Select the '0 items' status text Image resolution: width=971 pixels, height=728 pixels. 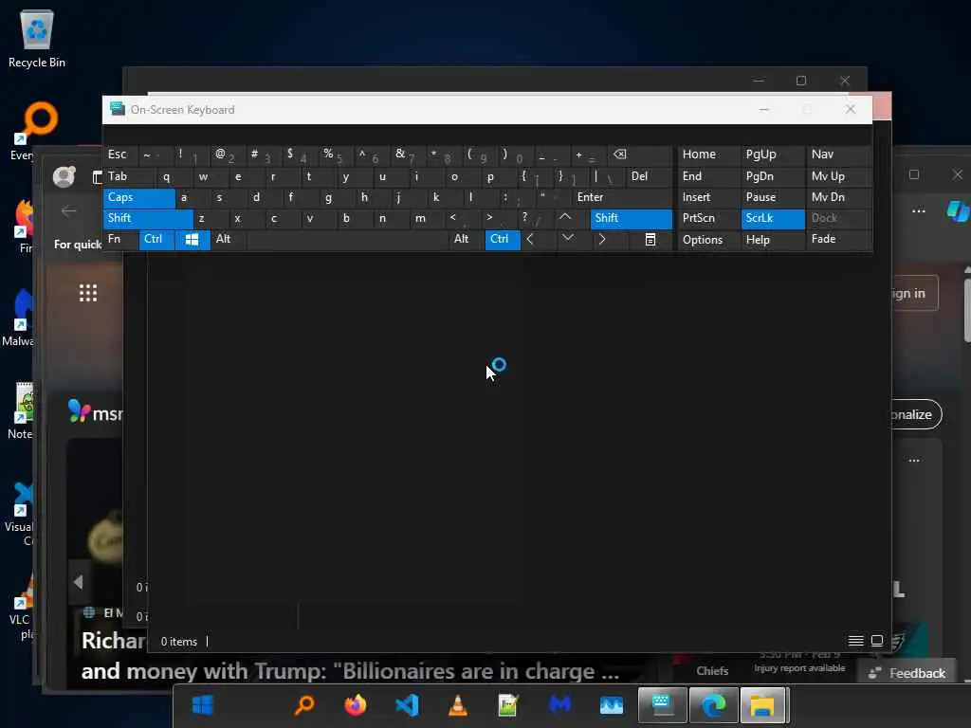(x=179, y=642)
